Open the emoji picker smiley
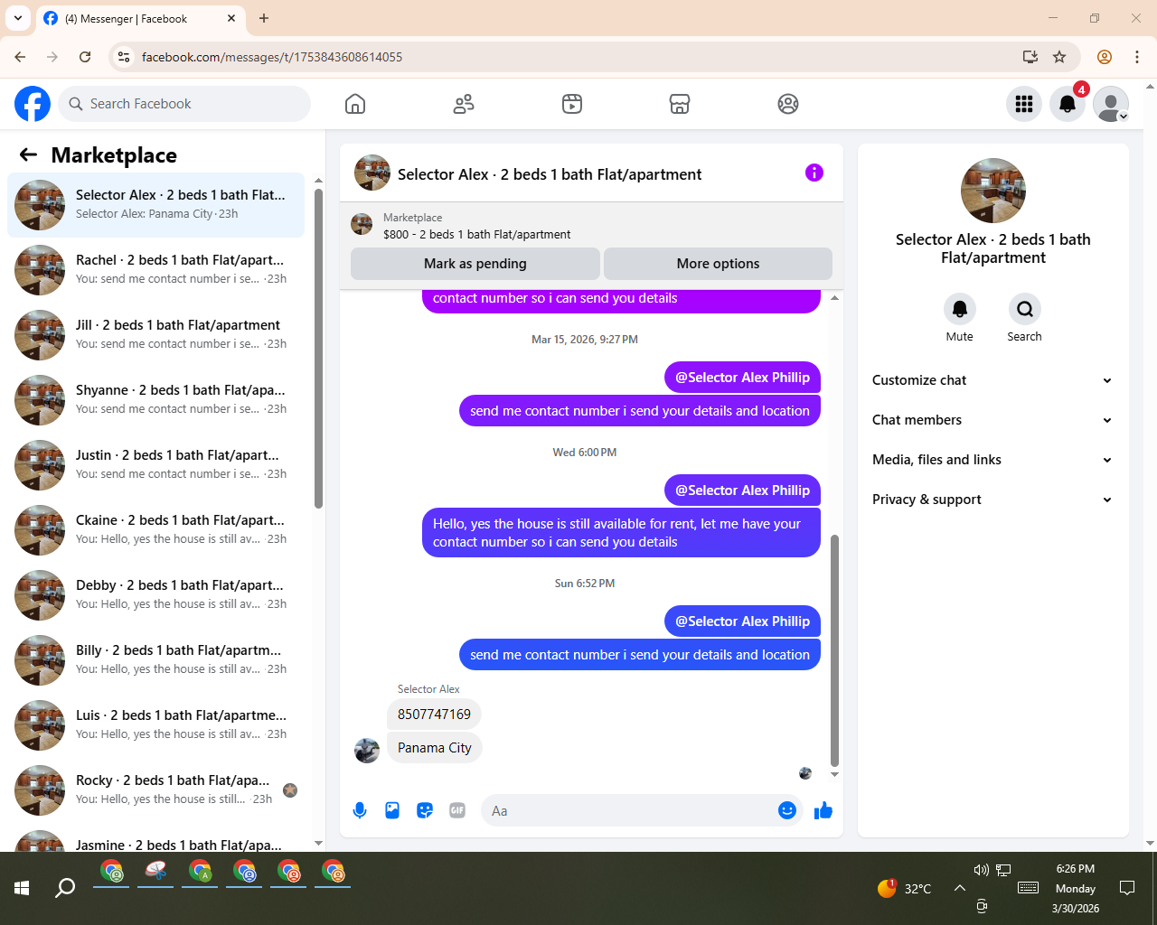The width and height of the screenshot is (1157, 925). click(787, 810)
